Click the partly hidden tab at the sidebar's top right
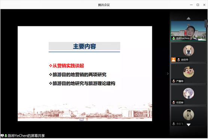Viewport: 208px width, 139px height. (206, 24)
